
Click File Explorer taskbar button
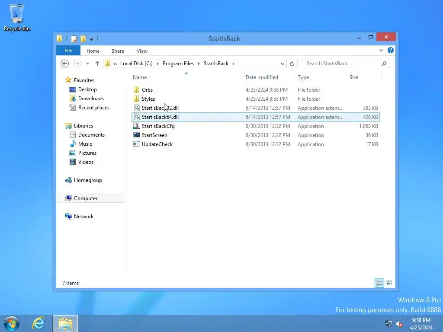pos(65,323)
